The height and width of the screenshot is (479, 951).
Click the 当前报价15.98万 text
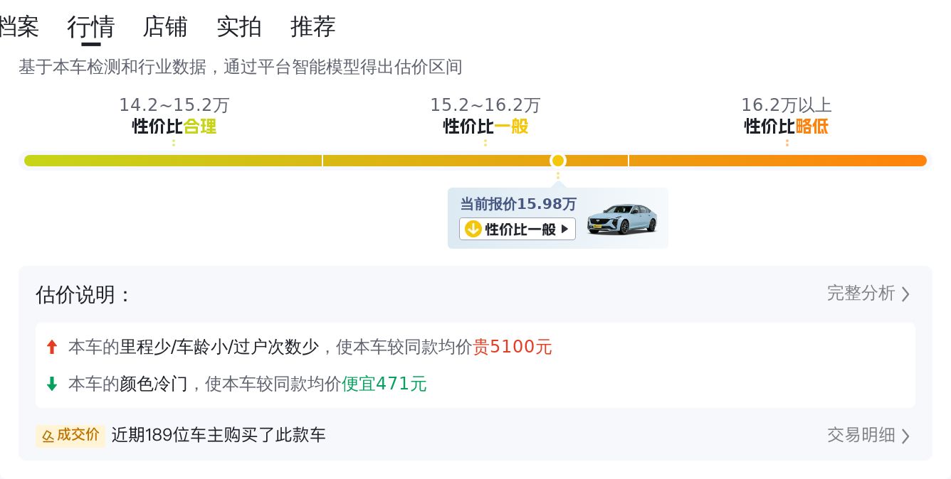(518, 204)
